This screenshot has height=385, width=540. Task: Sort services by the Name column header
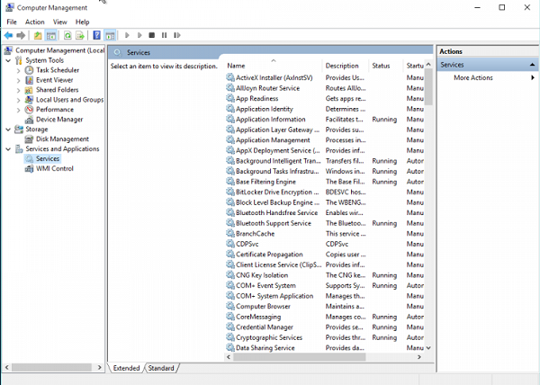270,66
